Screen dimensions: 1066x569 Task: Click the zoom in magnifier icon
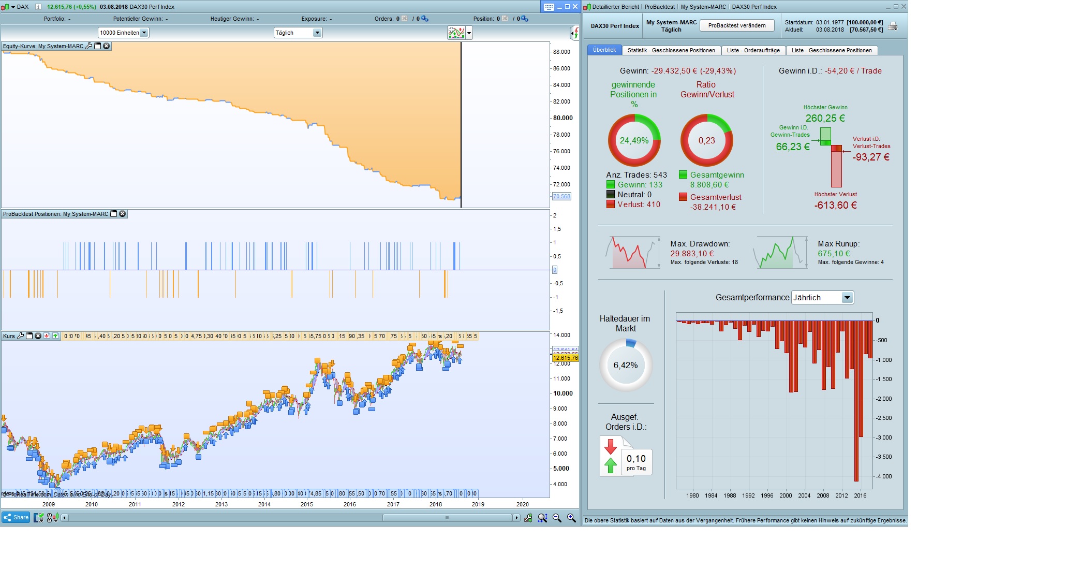571,518
